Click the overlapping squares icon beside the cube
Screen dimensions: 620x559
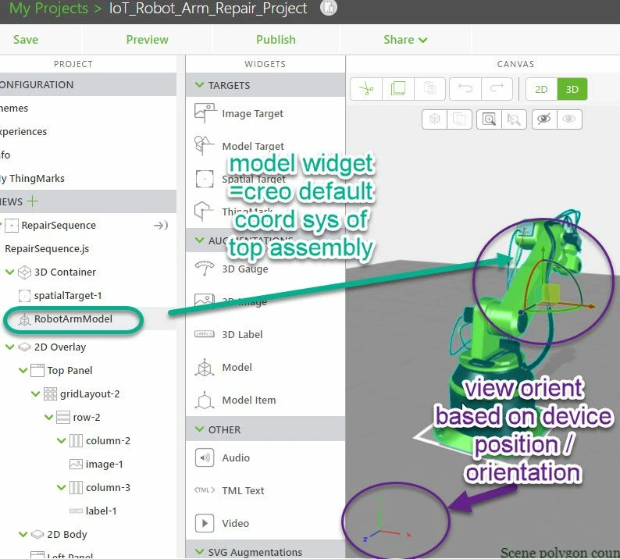(459, 119)
